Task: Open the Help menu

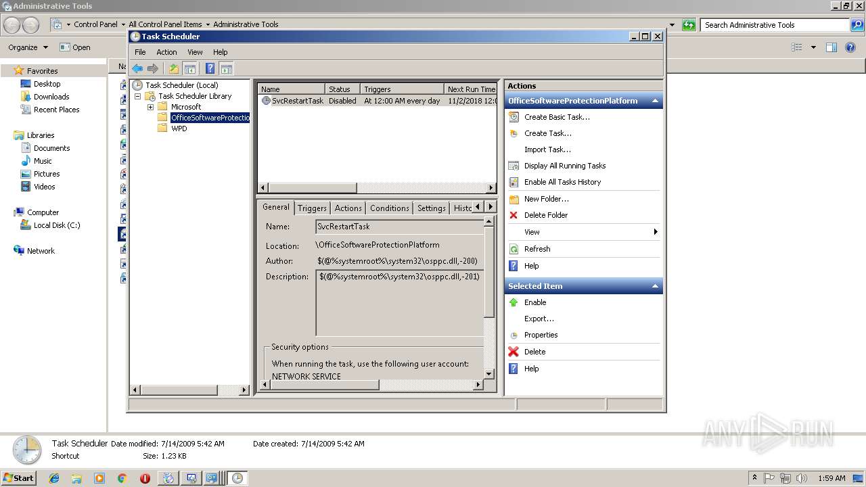Action: click(221, 52)
